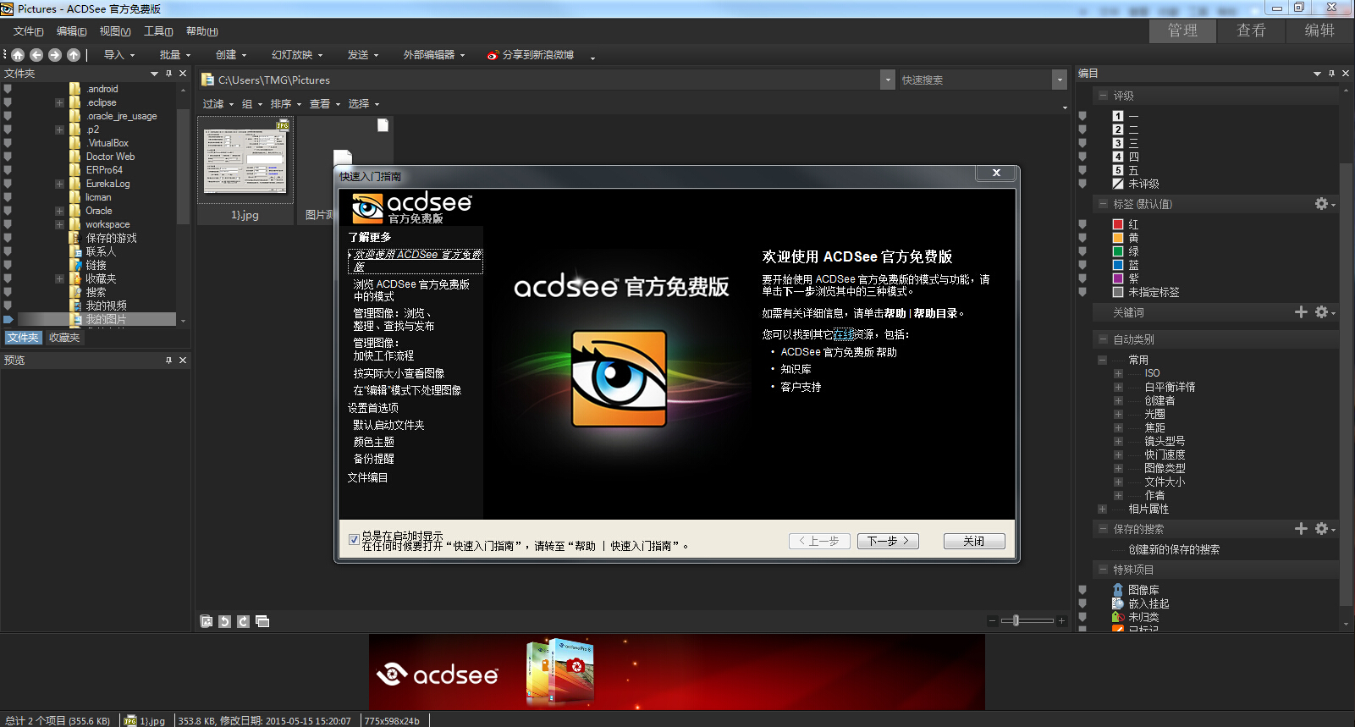
Task: Add a saved search with plus icon
Action: [x=1301, y=529]
